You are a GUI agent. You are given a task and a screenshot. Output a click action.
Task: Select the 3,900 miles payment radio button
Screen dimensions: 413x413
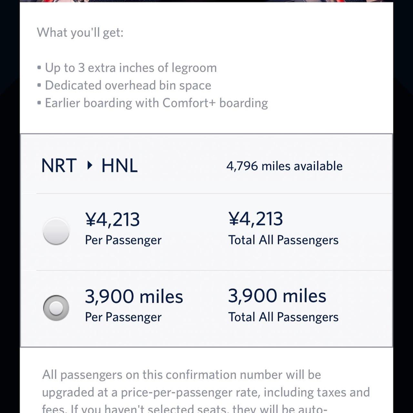tap(56, 308)
